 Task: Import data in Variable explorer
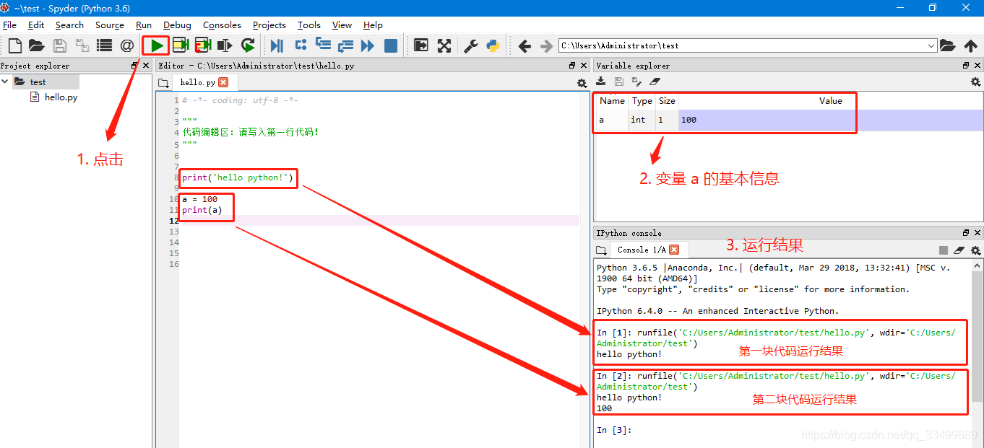(600, 82)
